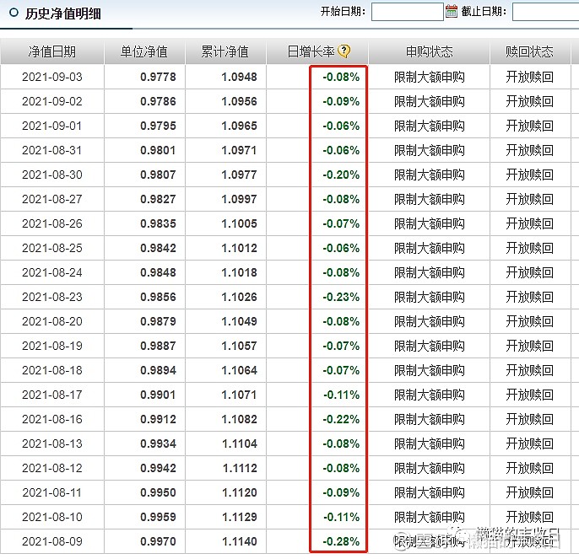Select the date cell 2021-08-16

[x=52, y=419]
